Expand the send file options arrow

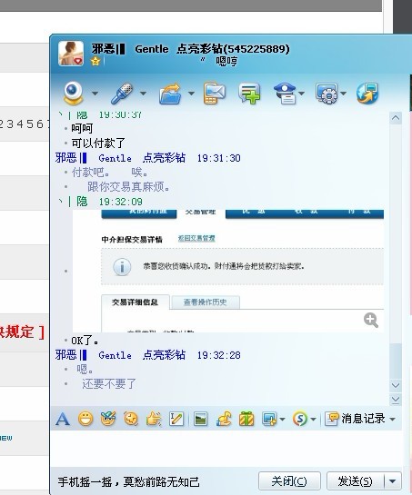pos(191,94)
